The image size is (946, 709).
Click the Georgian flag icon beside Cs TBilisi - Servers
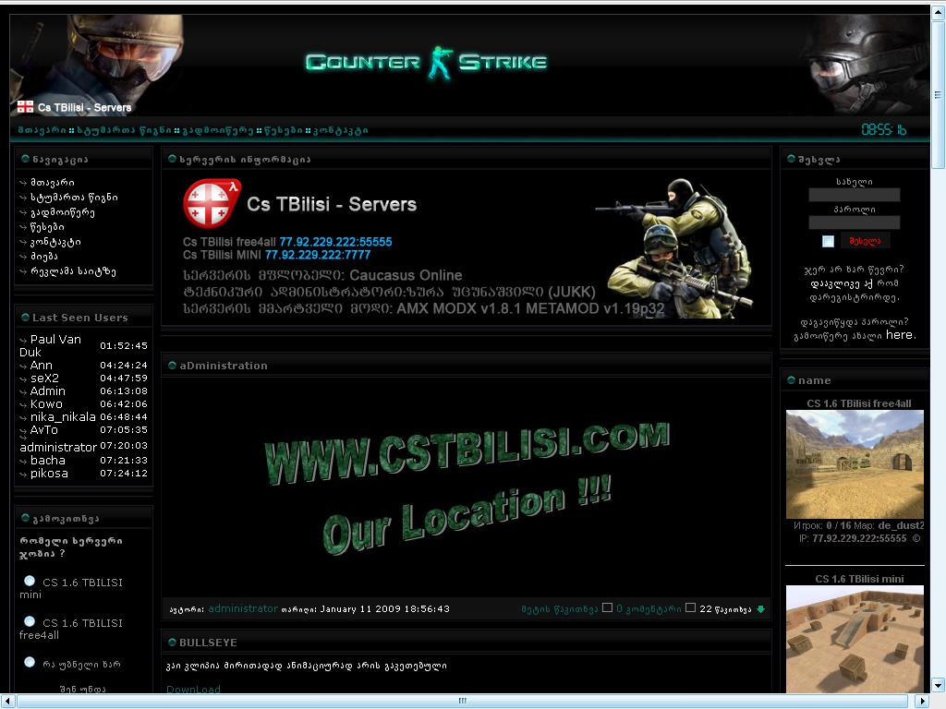pyautogui.click(x=25, y=107)
